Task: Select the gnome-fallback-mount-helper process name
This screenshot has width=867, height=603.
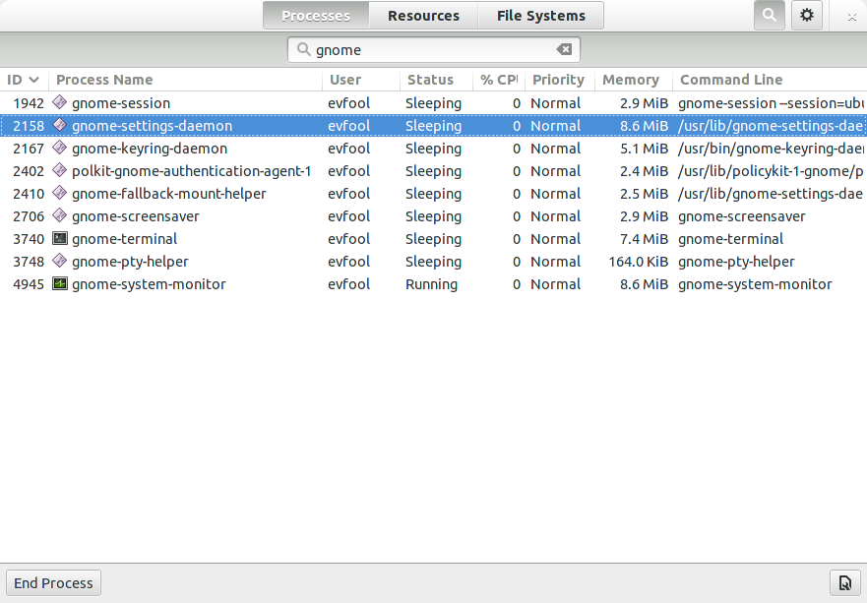Action: [168, 194]
